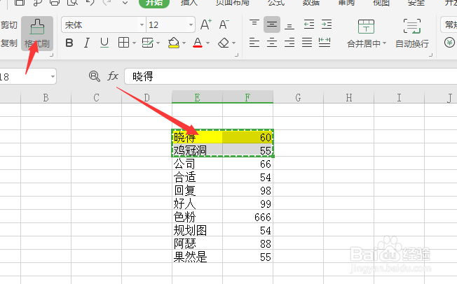Click the eraser clear formatting icon
Viewport: 457px width, 284px height.
pyautogui.click(x=224, y=43)
